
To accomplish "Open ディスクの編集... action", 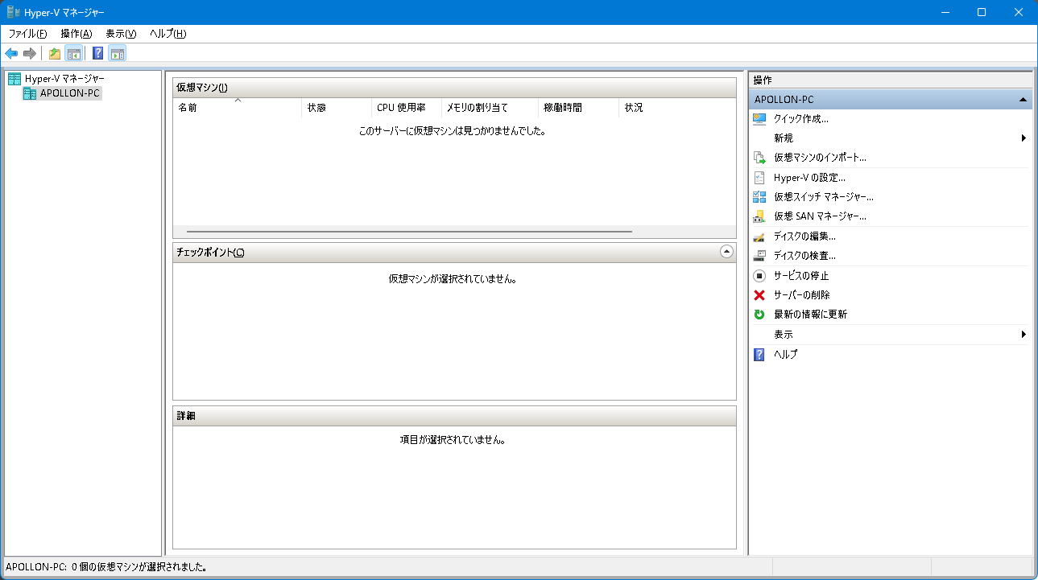I will (804, 237).
